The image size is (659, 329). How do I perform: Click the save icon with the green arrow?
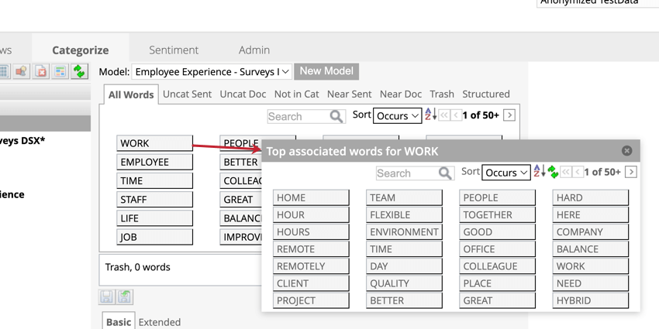tap(125, 296)
